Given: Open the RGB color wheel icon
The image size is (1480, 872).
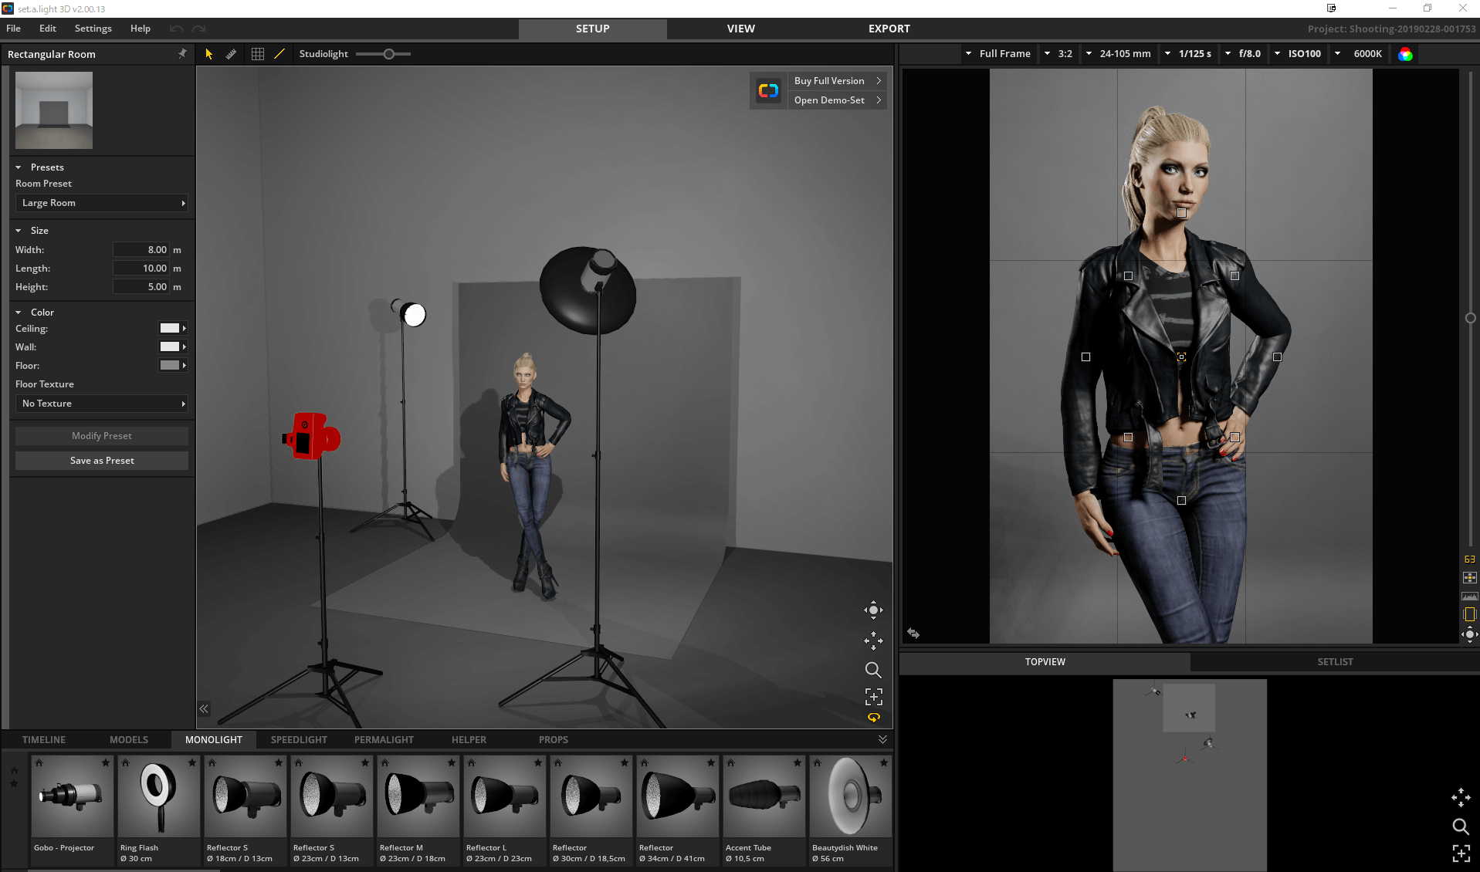Looking at the screenshot, I should [1405, 54].
